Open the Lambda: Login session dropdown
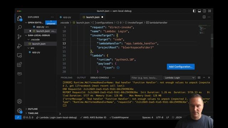The height and width of the screenshot is (128, 228). pyautogui.click(x=180, y=78)
